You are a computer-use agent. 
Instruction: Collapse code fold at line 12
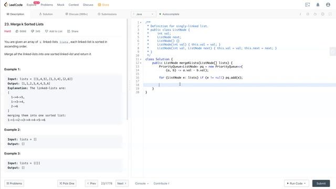click(x=141, y=63)
